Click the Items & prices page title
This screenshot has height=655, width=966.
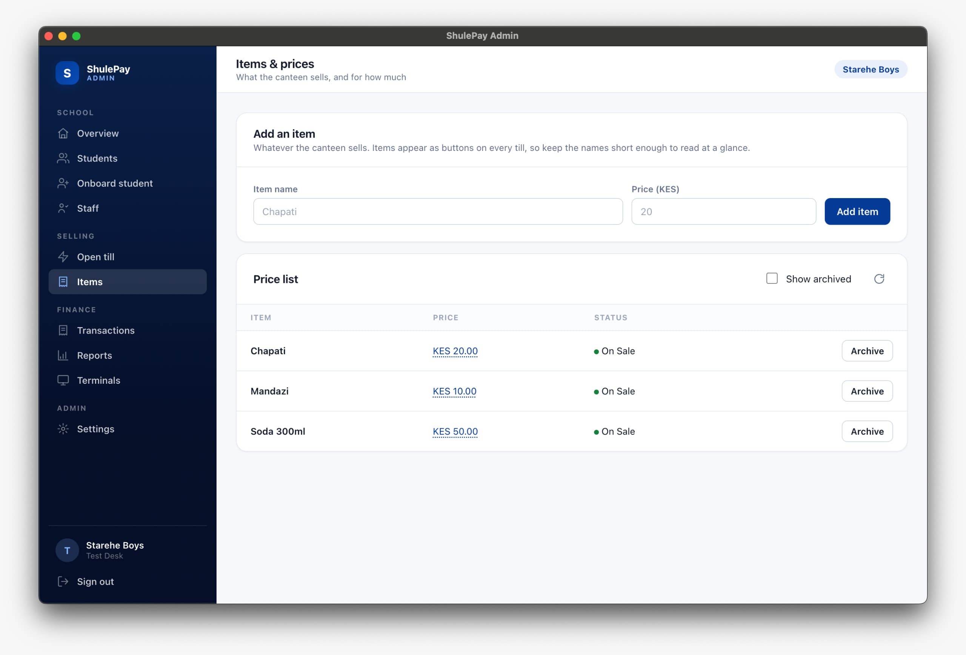tap(275, 64)
